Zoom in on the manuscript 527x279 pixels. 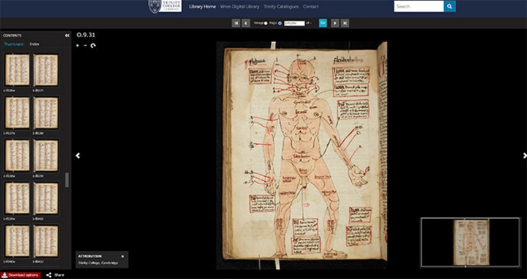tap(77, 45)
